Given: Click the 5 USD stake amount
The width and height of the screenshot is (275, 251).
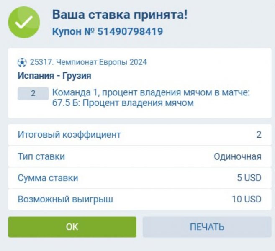Looking at the screenshot, I should 249,178.
